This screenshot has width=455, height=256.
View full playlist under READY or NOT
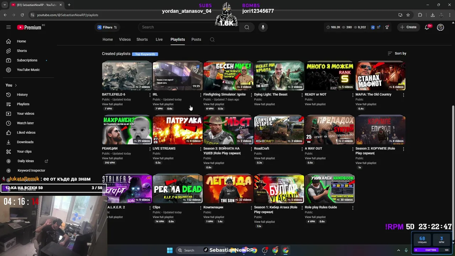(315, 104)
